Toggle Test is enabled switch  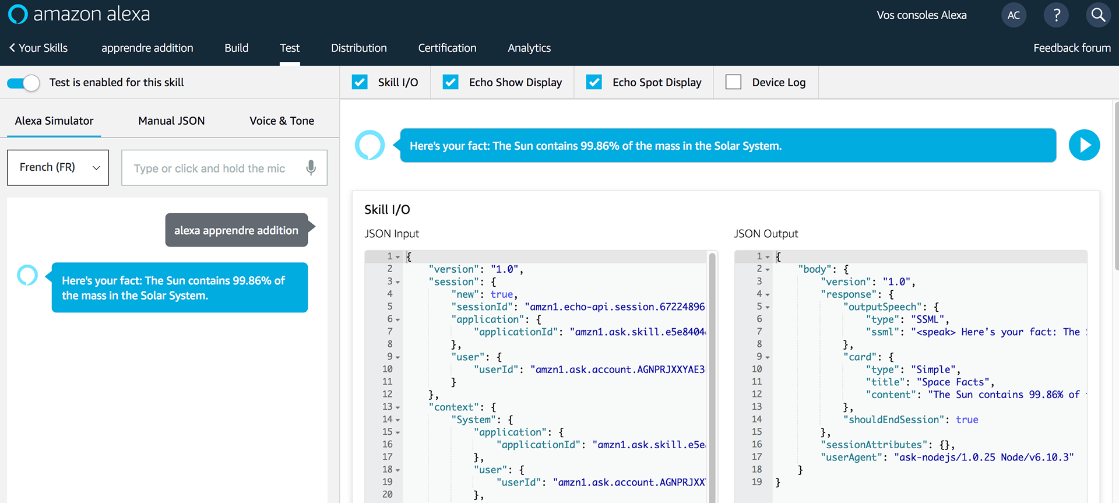[23, 83]
